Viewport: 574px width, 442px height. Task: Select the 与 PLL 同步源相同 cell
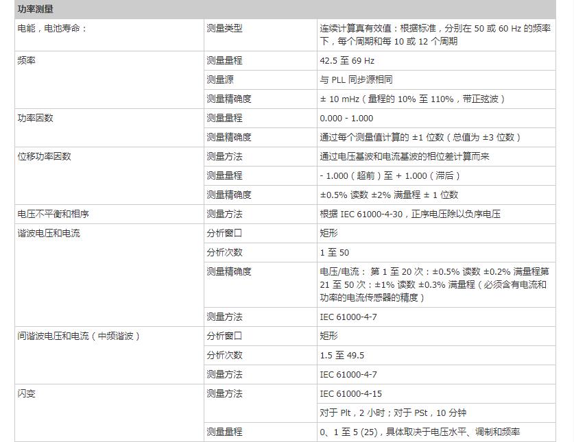tap(357, 79)
